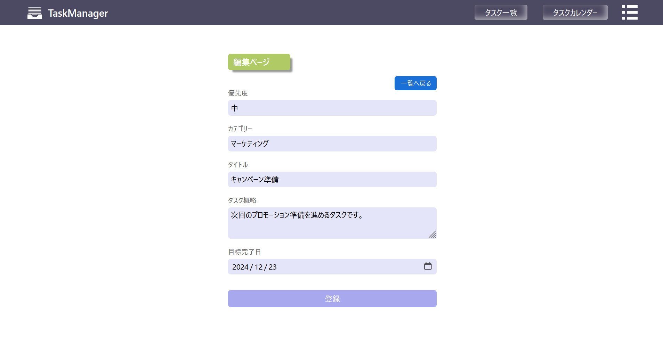Image resolution: width=663 pixels, height=346 pixels.
Task: Focus the タイトル field containing キャンペーン準備
Action: point(332,180)
